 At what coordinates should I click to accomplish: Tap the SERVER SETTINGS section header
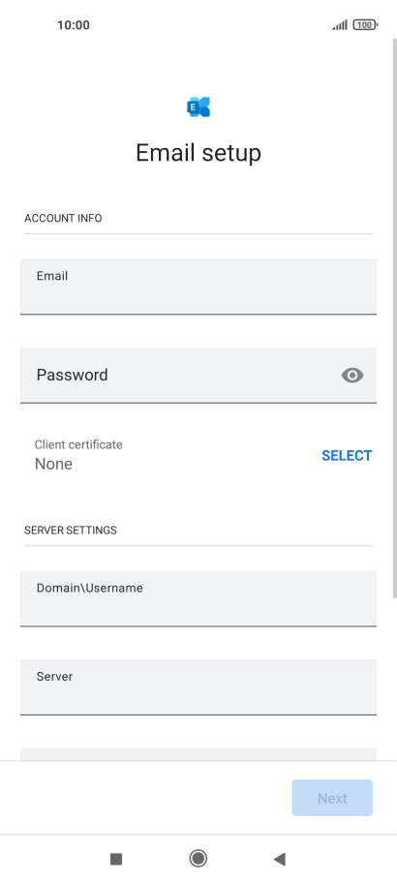tap(71, 530)
